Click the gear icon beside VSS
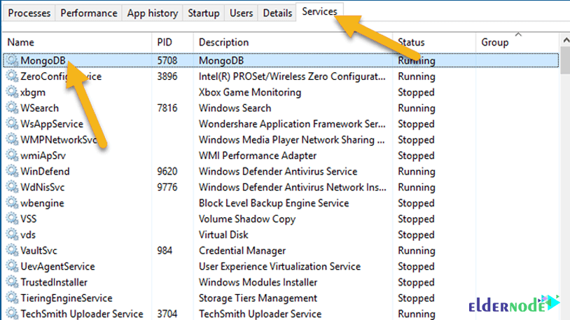This screenshot has height=320, width=570. pos(12,218)
